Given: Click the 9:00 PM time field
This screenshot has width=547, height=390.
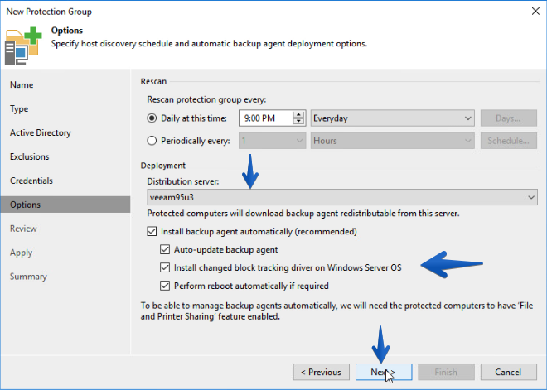Looking at the screenshot, I should (x=266, y=118).
